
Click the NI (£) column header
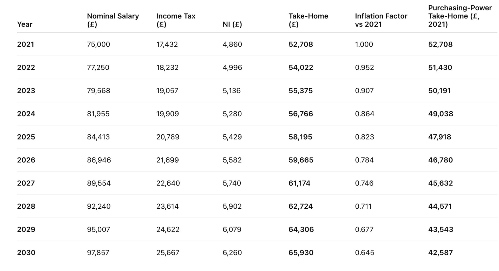point(232,24)
